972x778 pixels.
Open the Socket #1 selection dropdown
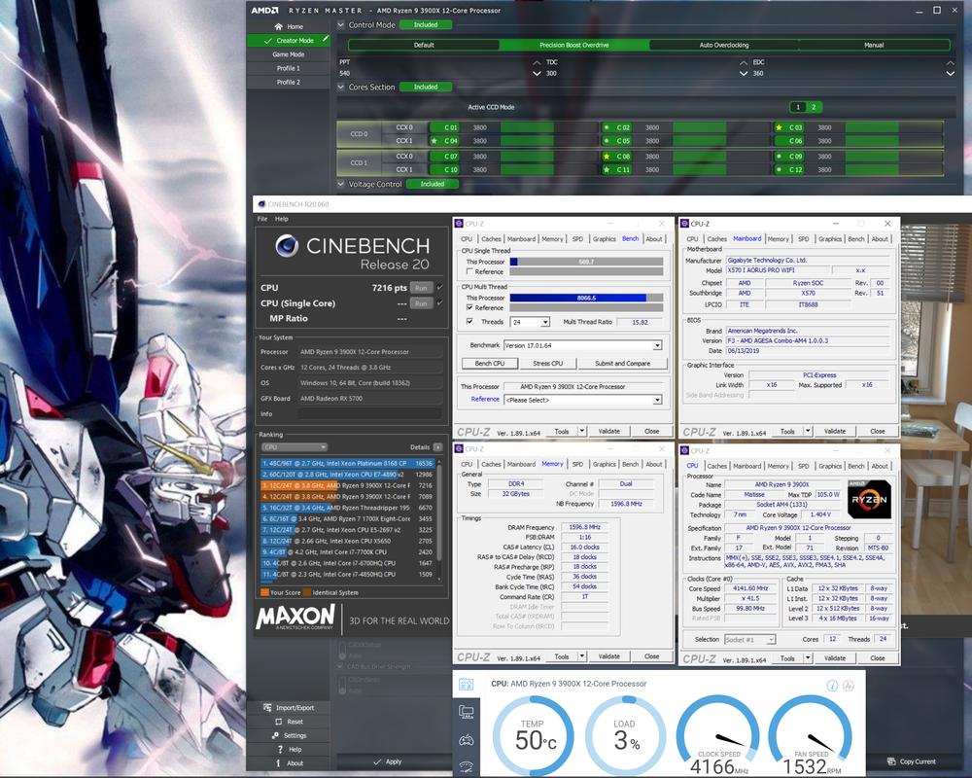tap(750, 639)
